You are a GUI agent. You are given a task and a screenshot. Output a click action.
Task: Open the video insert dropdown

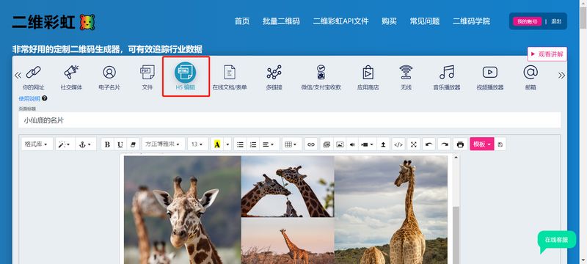point(368,144)
